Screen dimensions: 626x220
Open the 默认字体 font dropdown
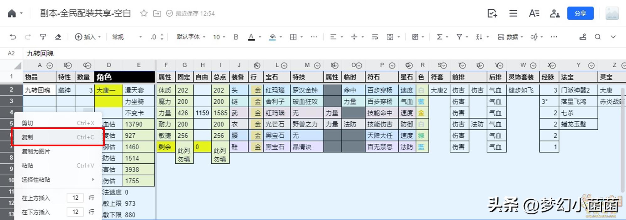click(x=191, y=37)
